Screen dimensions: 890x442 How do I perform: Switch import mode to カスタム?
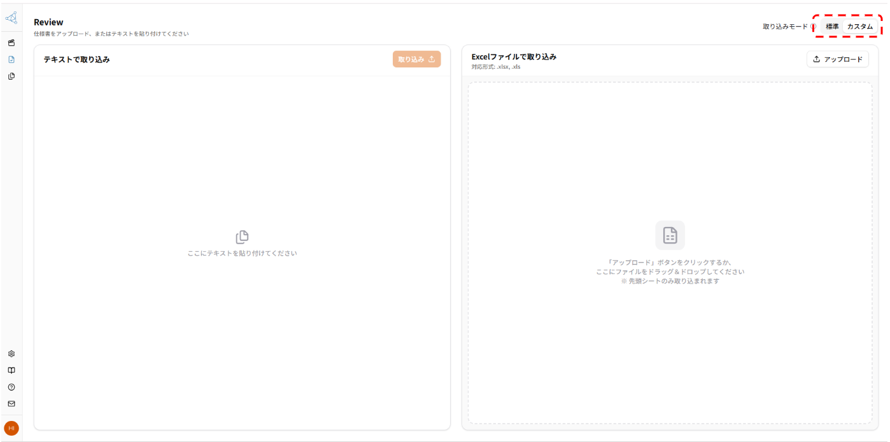tap(859, 27)
